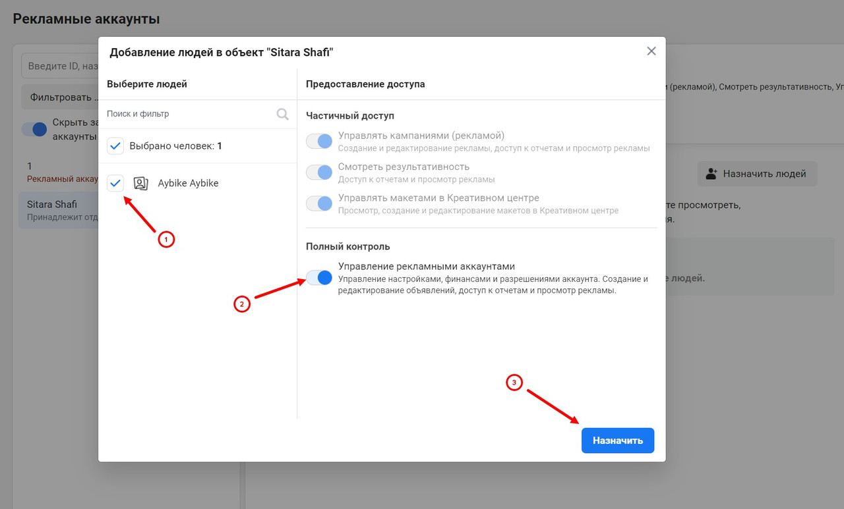Click the Управлять кампаниями (рекламой) label
The width and height of the screenshot is (844, 509).
click(421, 135)
